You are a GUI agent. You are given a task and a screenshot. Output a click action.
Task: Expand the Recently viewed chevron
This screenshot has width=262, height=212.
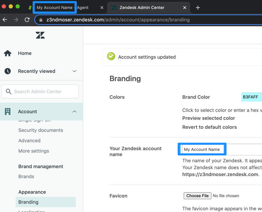point(74,71)
